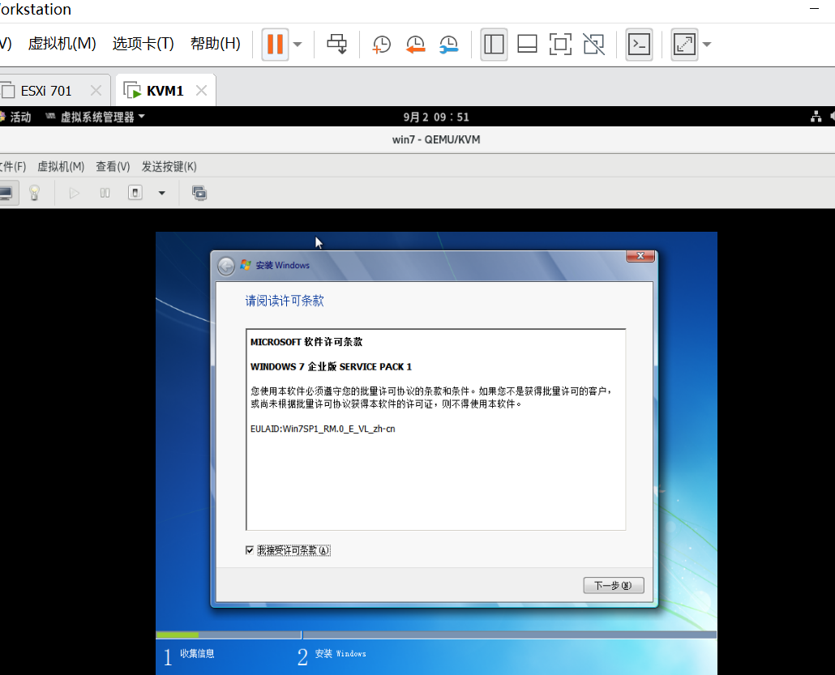Click inside the license terms text box
The image size is (835, 675).
tap(435, 429)
